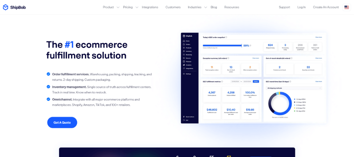The height and width of the screenshot is (157, 354).
Task: Click the 13 Out-of-stock orders card
Action: point(231,69)
